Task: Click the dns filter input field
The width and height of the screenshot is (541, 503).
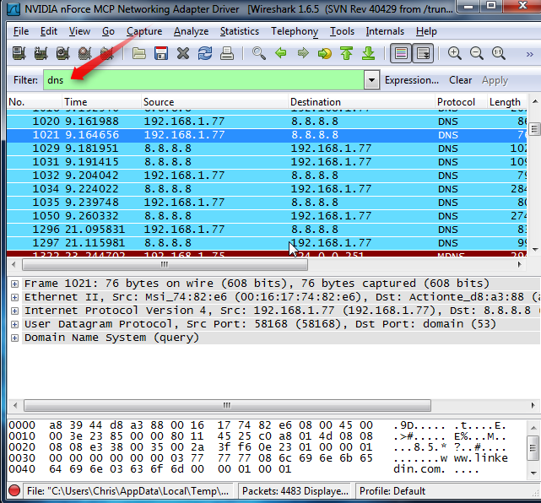Action: click(203, 80)
